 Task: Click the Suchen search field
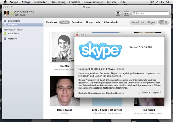click(x=150, y=13)
